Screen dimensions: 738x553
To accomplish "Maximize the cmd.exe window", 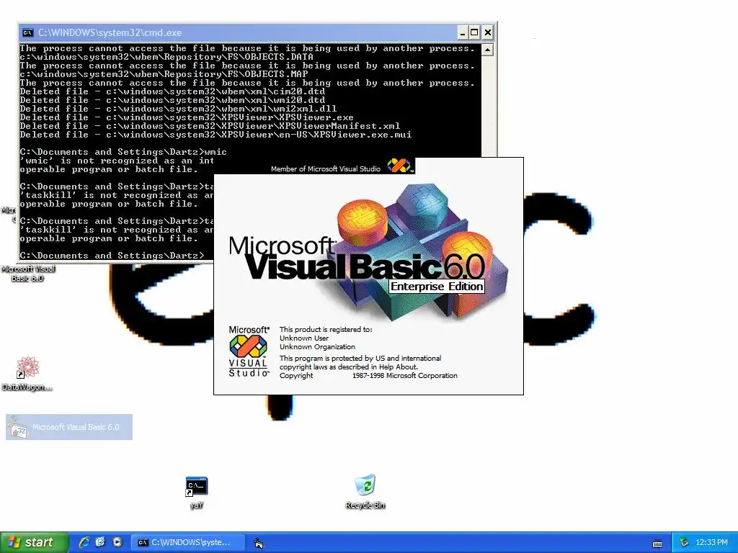I will pos(474,32).
